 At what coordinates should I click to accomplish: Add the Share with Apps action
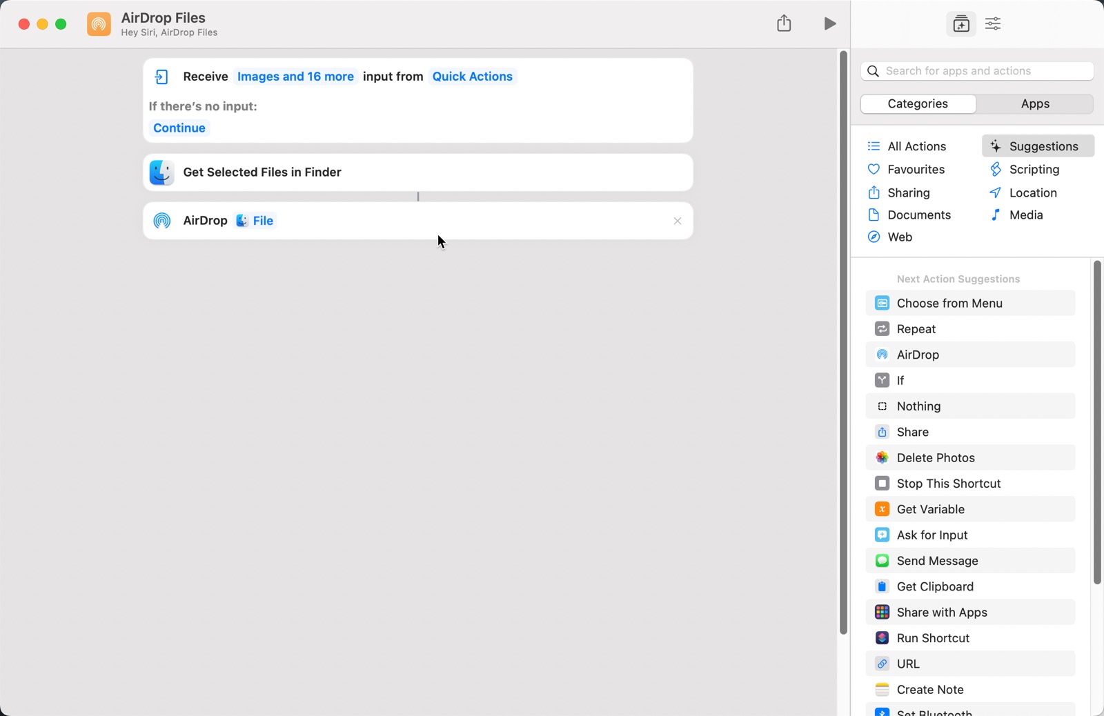(970, 613)
